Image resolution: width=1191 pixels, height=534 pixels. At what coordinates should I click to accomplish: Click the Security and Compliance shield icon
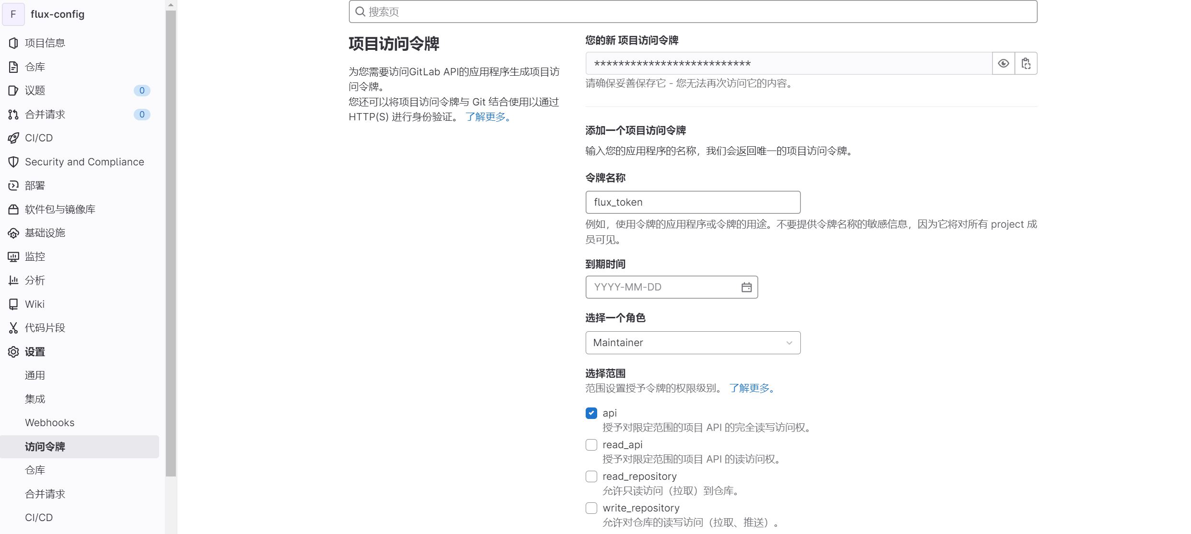(13, 162)
